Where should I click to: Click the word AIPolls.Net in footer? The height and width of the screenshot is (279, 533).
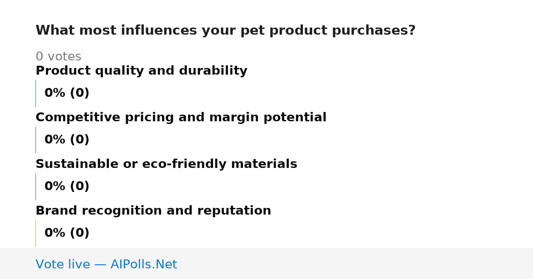(143, 265)
